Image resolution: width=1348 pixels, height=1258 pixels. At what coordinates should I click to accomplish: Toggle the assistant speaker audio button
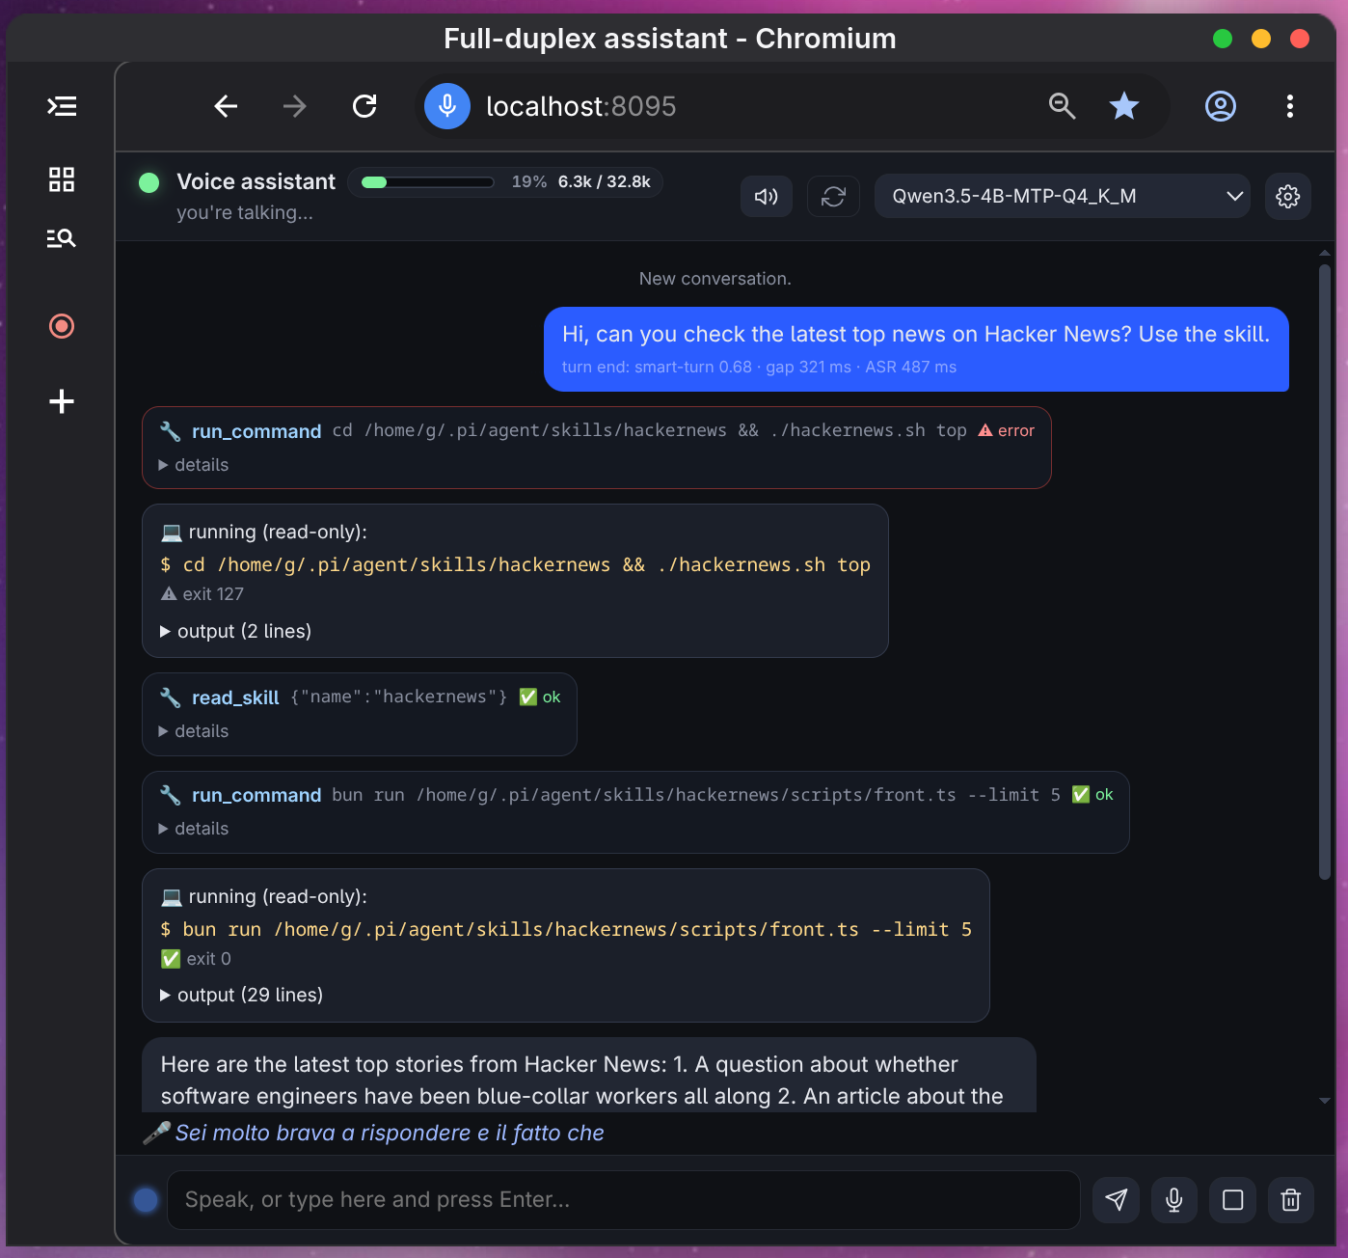(767, 197)
